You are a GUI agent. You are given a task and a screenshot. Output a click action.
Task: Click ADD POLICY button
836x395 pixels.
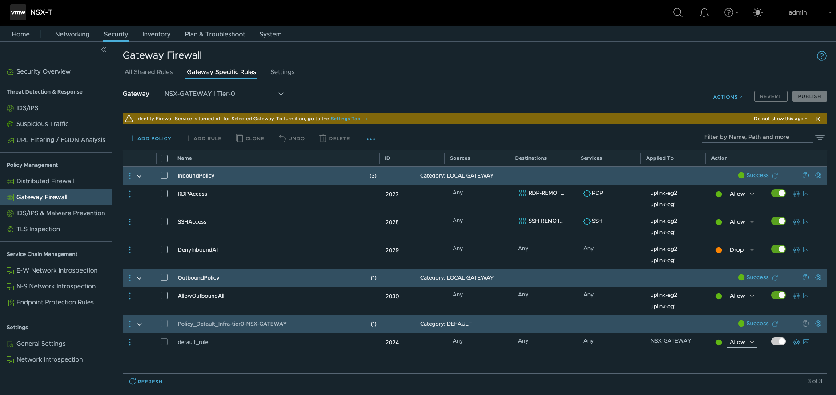(x=150, y=138)
